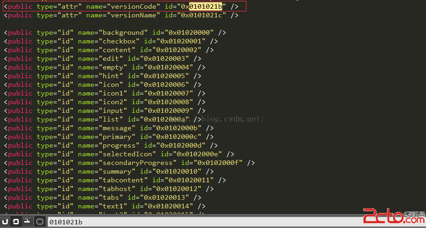Viewport: 426px width, 228px height.
Task: Click the highlighted match 0101021b in versionCode line
Action: 206,6
